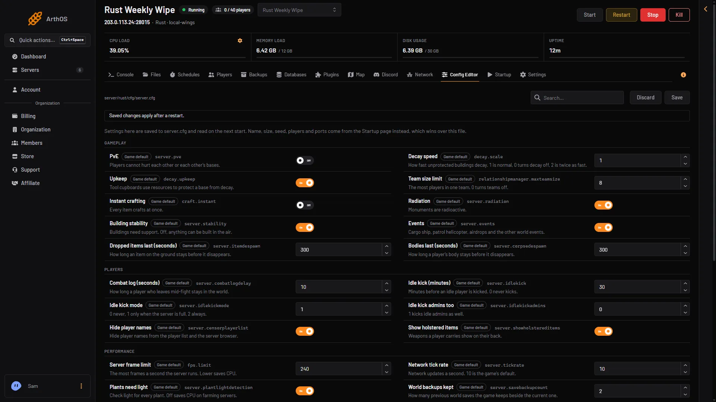Click the Plugins puzzle icon
716x402 pixels.
(318, 75)
